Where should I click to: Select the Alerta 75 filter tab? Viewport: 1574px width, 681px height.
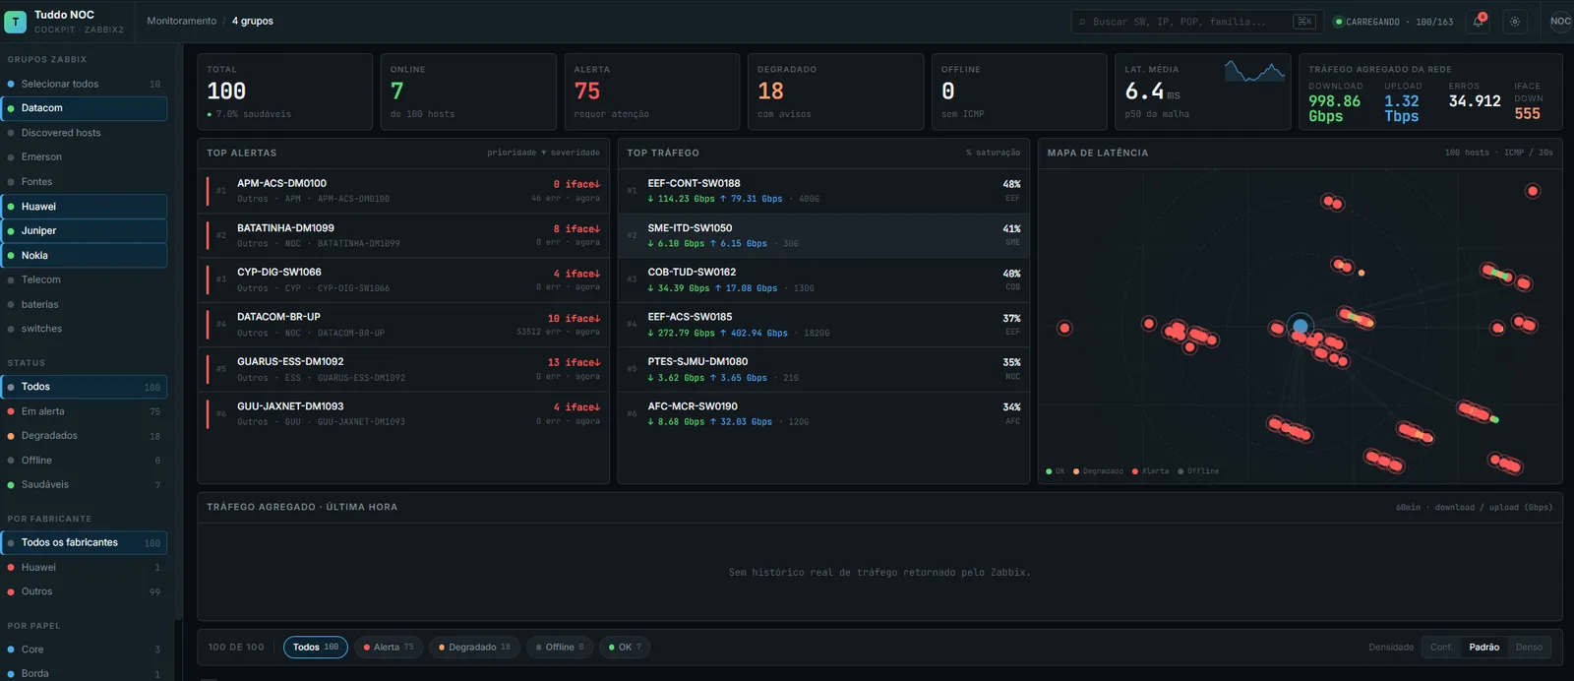click(389, 647)
